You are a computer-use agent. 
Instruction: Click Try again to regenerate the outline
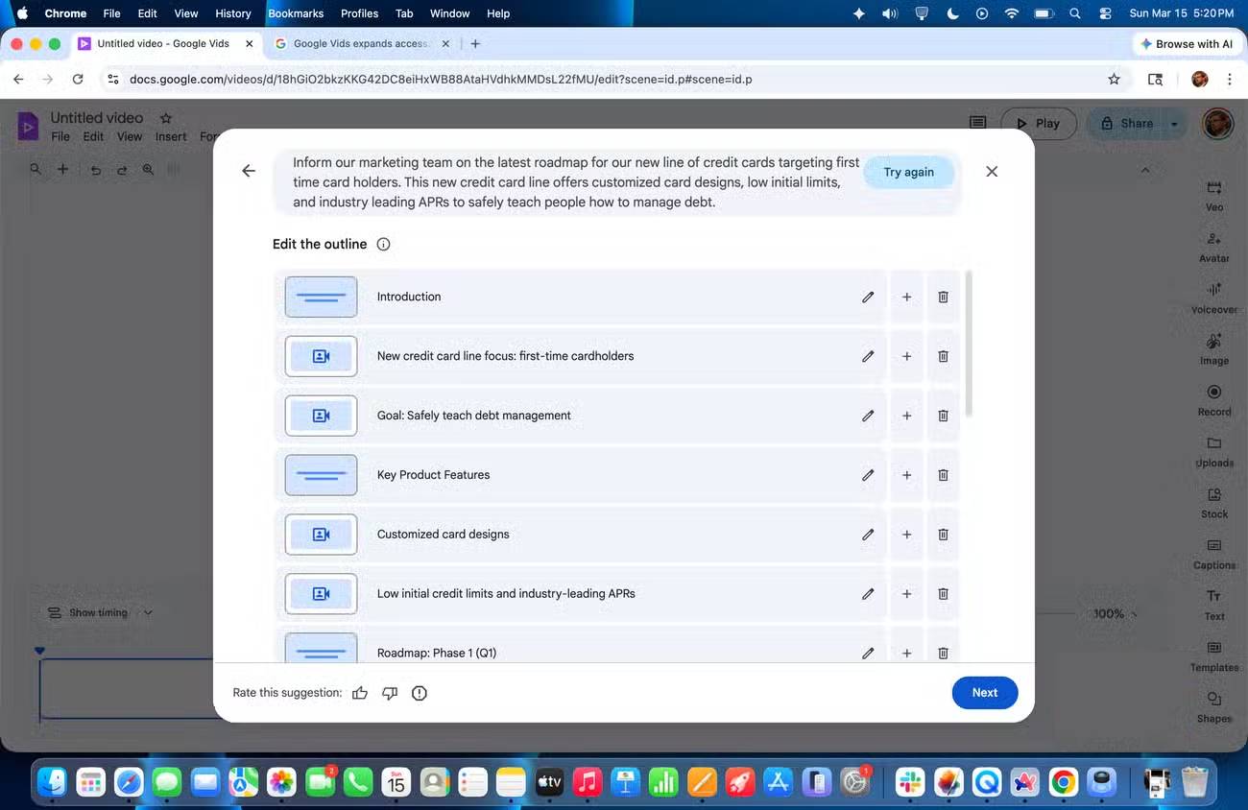[908, 172]
